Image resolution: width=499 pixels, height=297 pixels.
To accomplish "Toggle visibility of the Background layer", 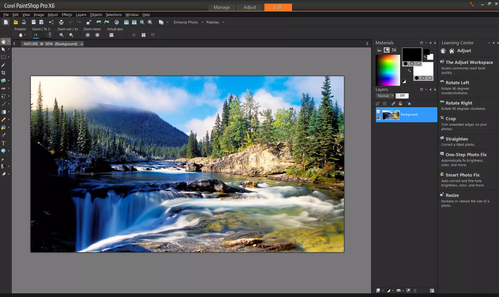I will coord(379,118).
